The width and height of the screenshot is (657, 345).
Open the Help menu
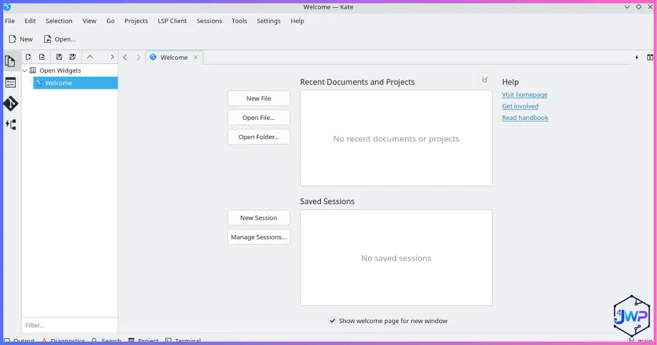coord(297,21)
